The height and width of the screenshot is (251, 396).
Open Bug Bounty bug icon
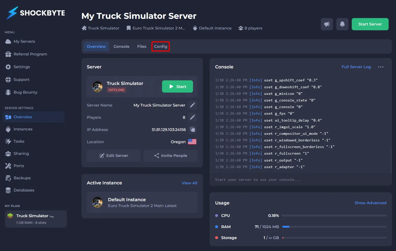pos(8,92)
